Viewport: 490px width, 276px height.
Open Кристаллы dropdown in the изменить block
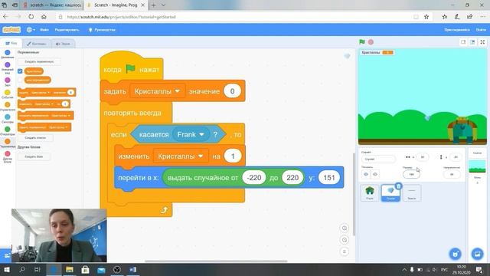click(181, 156)
